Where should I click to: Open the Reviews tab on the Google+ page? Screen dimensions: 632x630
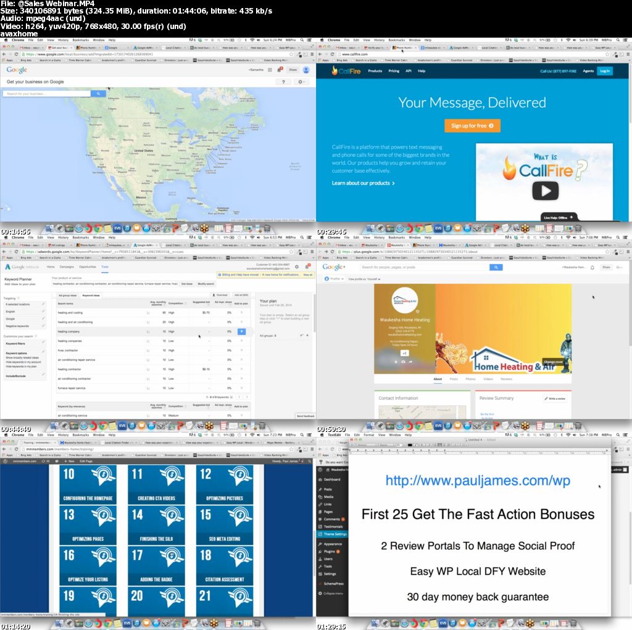point(506,379)
